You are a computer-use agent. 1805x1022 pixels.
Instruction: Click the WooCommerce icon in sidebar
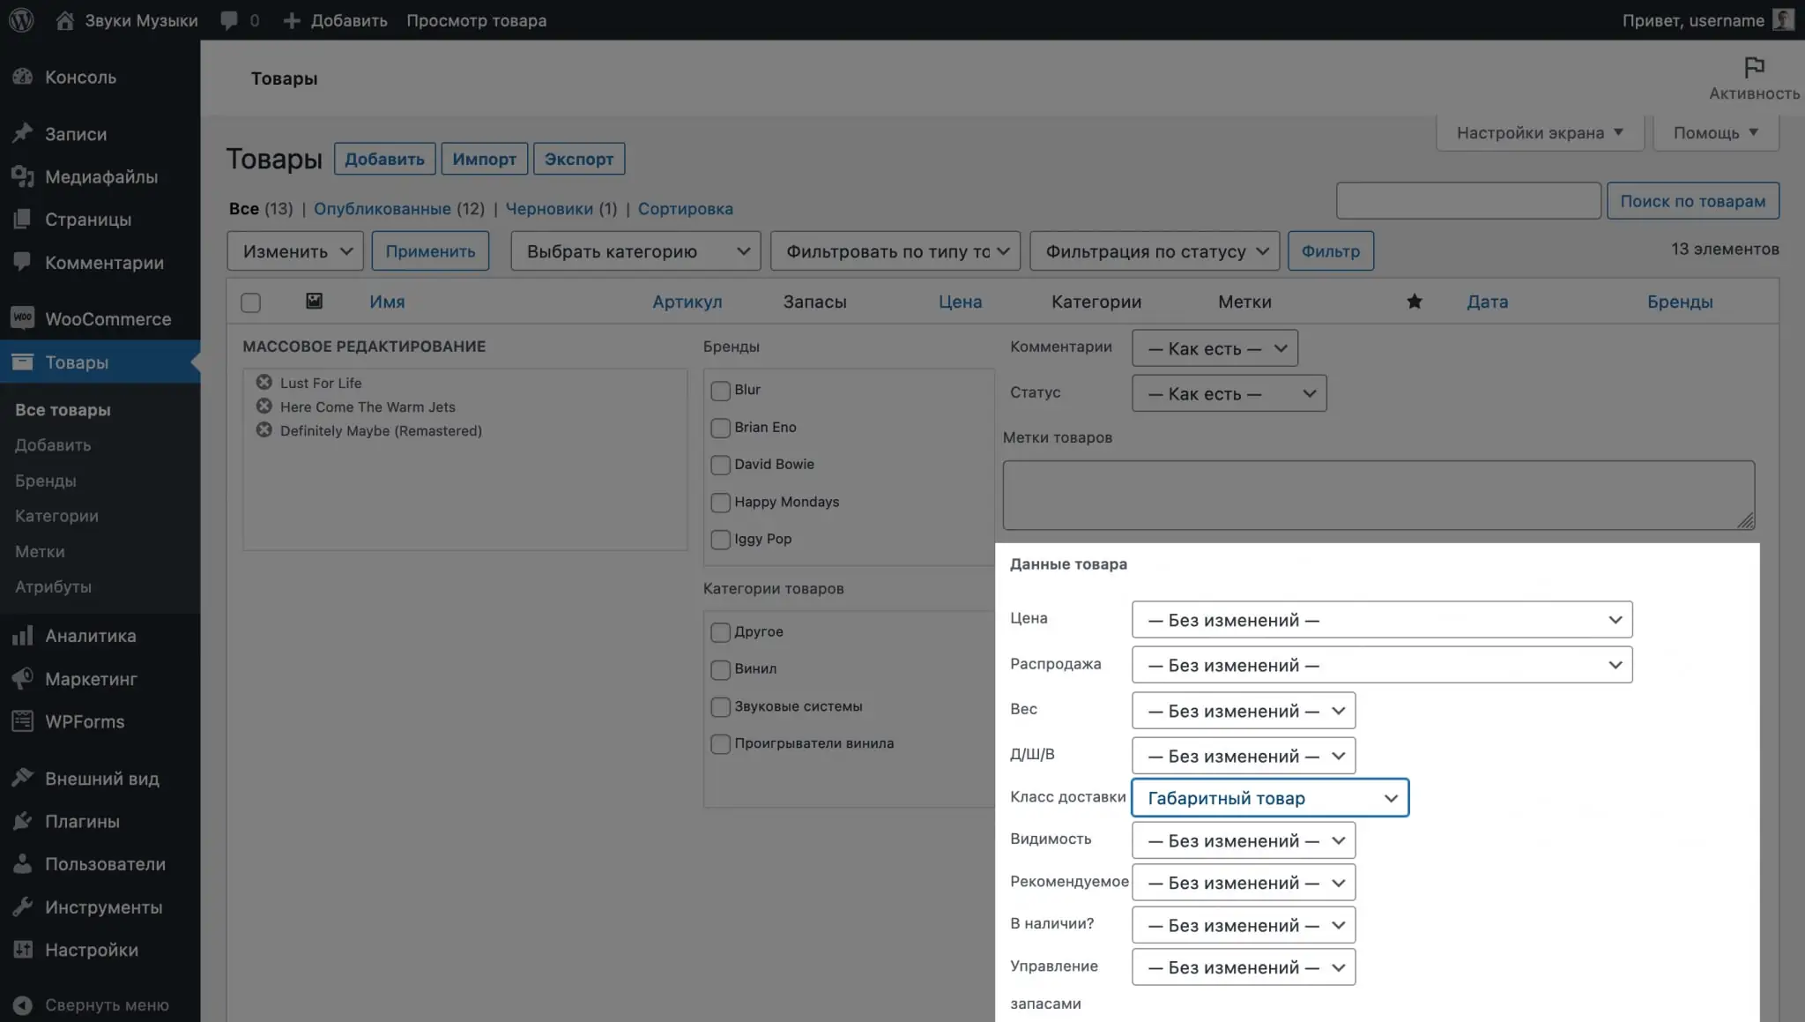21,318
